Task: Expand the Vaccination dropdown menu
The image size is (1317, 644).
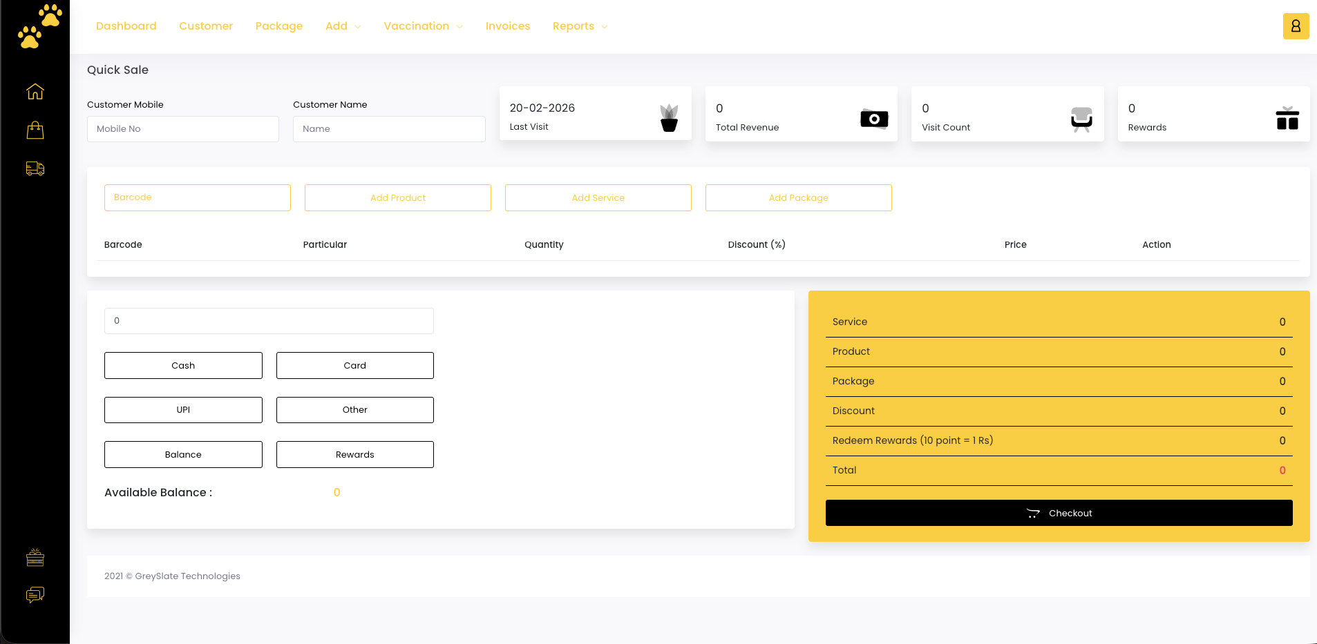Action: coord(423,26)
